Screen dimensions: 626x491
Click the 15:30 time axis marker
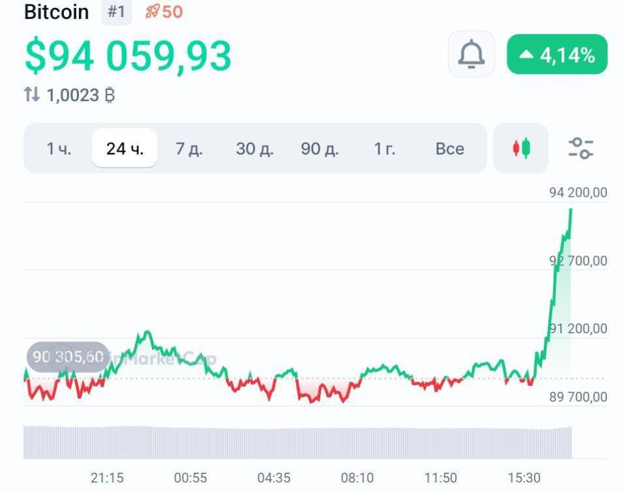pyautogui.click(x=524, y=478)
